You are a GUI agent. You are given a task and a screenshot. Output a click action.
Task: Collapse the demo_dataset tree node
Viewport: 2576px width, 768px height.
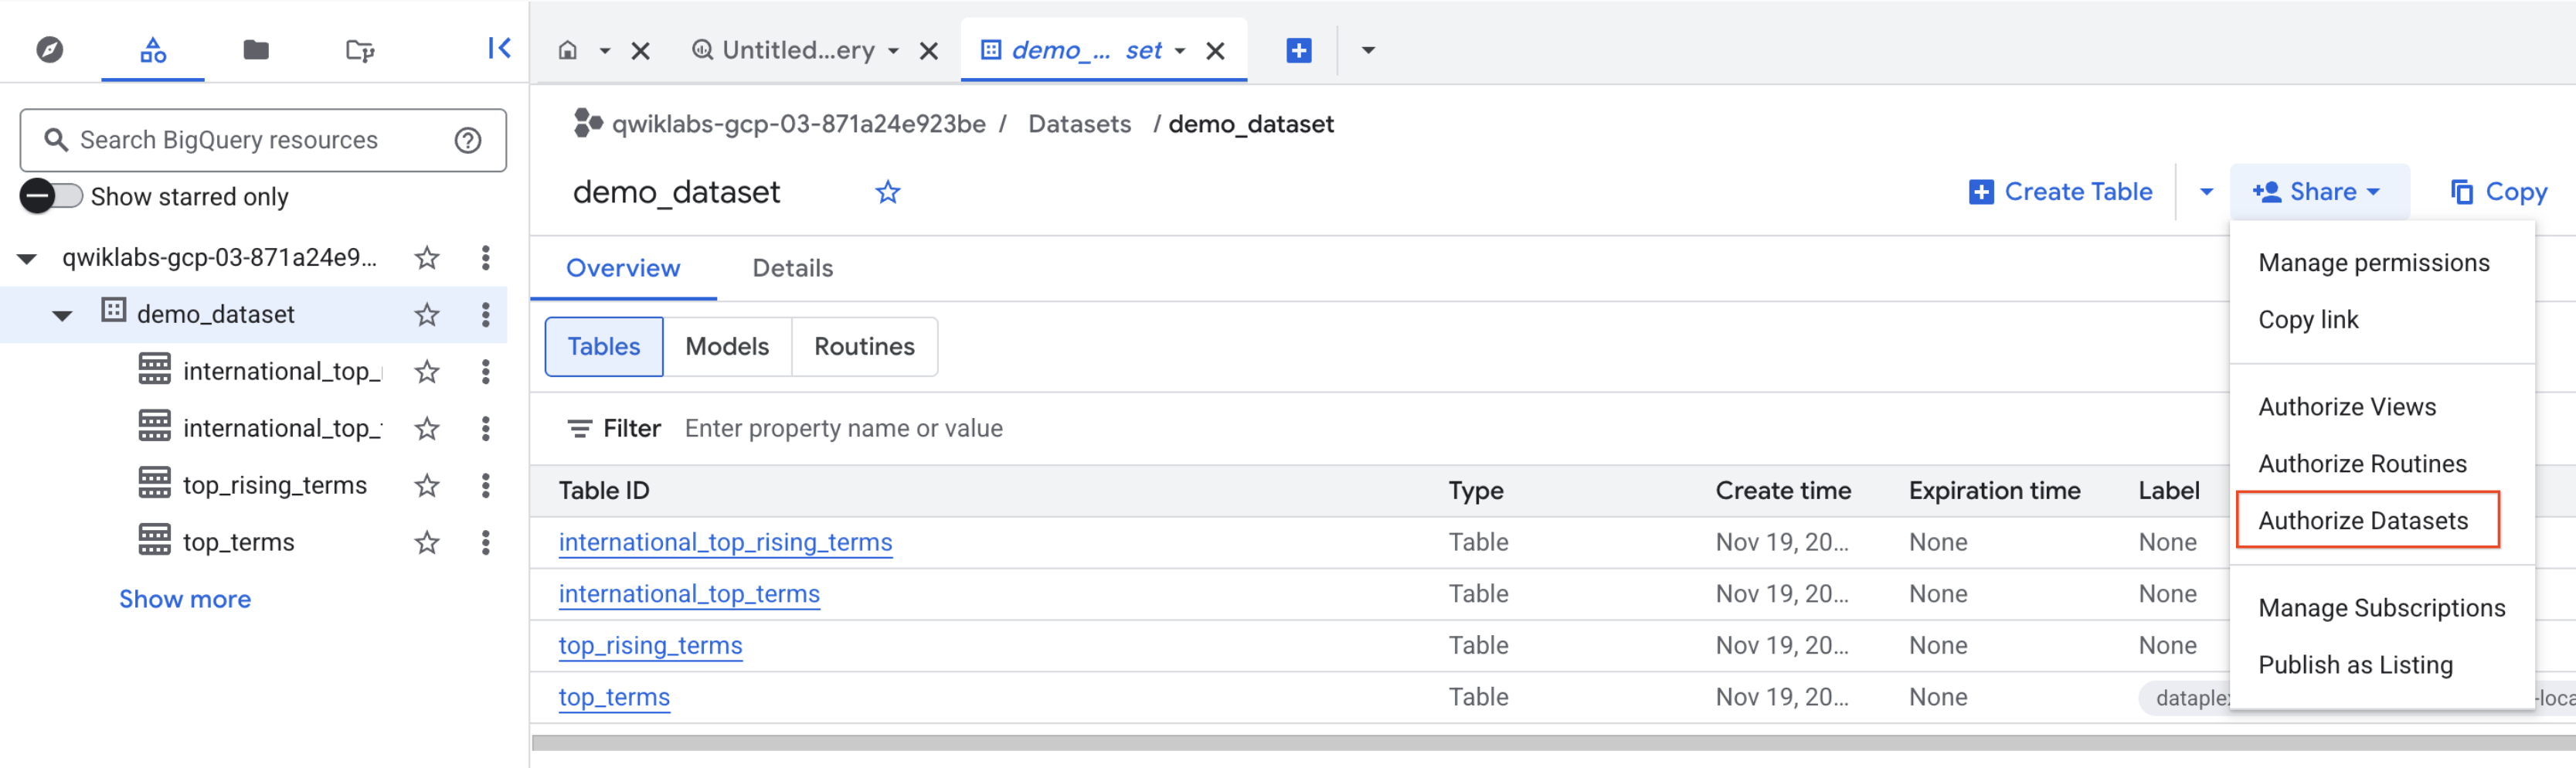pos(62,314)
